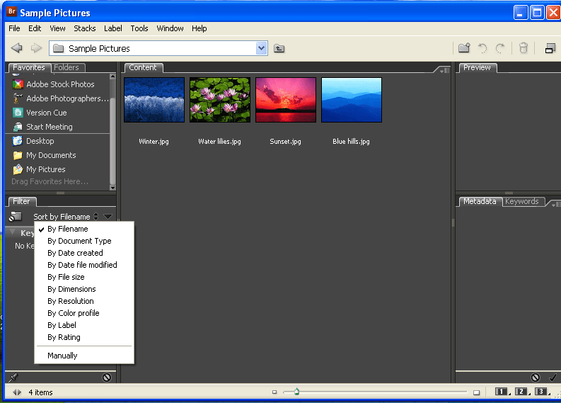This screenshot has height=403, width=561.
Task: Select the Preview tab
Action: tap(477, 67)
